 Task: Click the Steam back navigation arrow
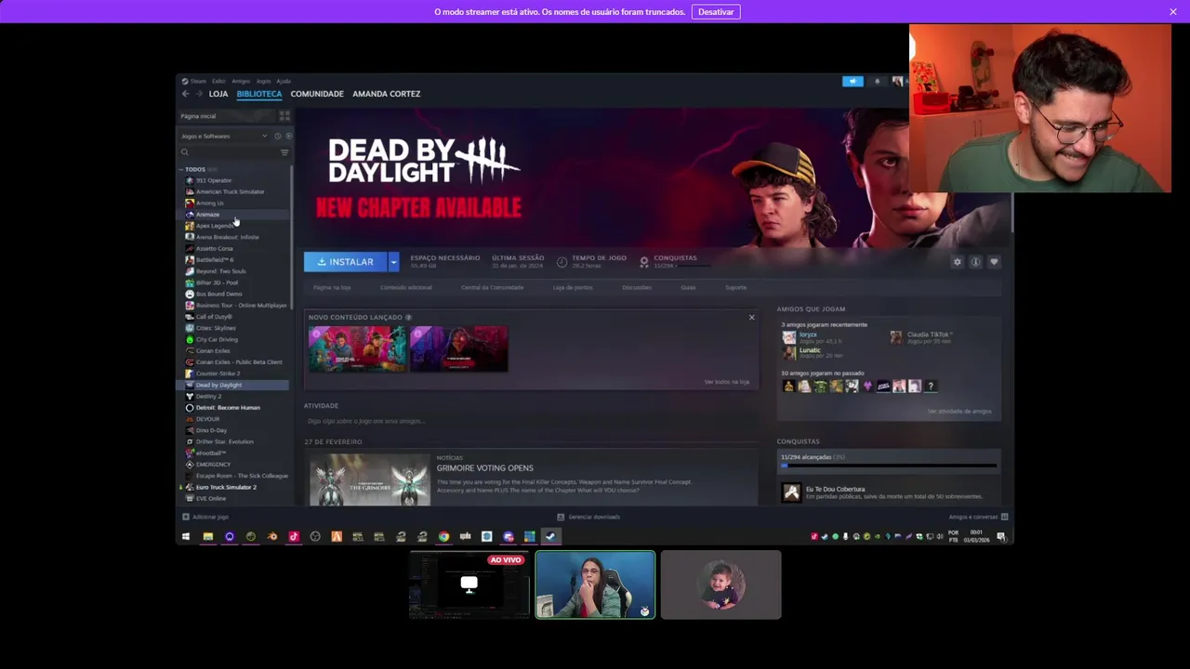tap(185, 94)
